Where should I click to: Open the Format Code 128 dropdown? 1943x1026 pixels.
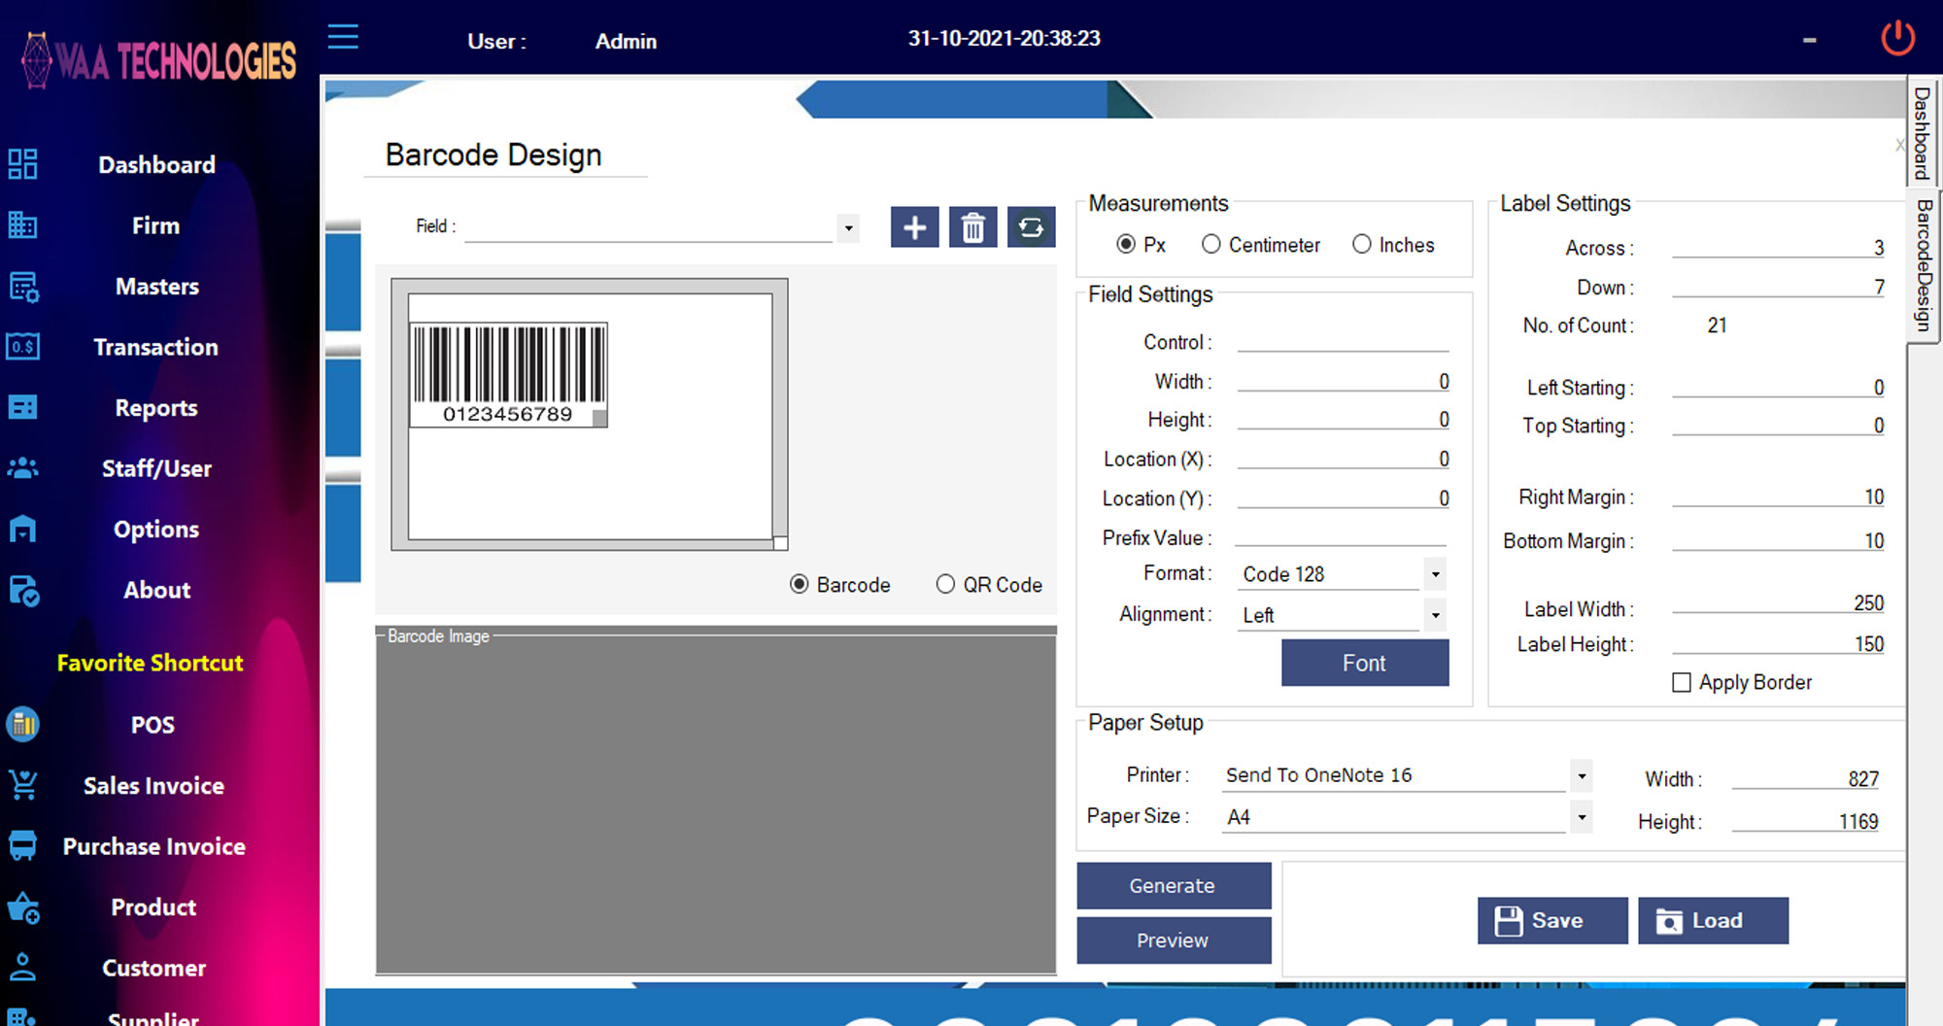[x=1435, y=574]
